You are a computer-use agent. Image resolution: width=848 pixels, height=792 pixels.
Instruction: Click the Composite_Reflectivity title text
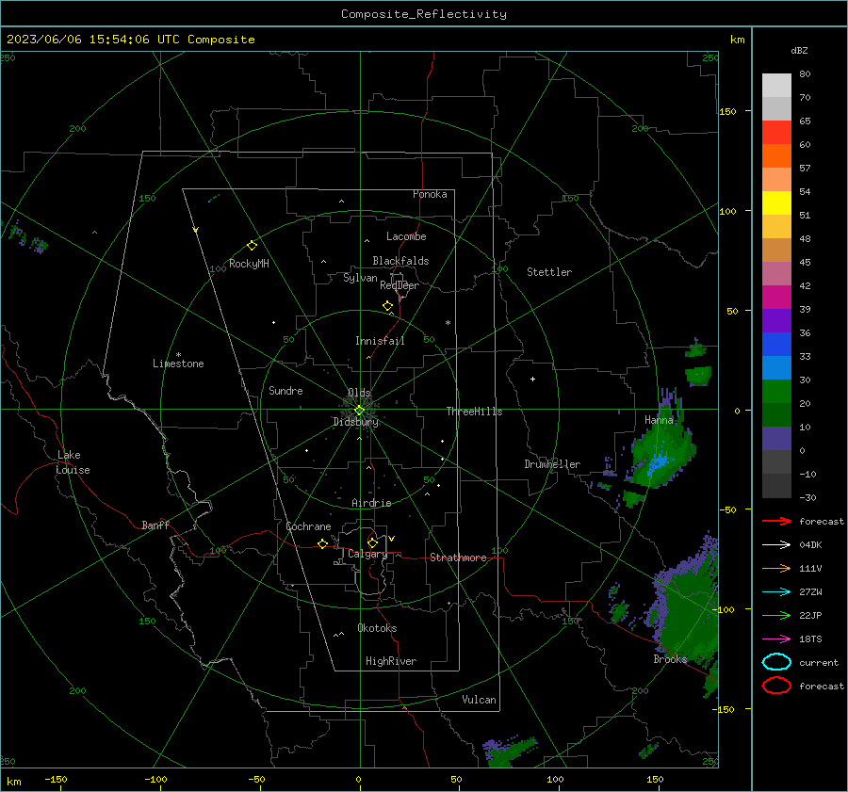tap(423, 14)
